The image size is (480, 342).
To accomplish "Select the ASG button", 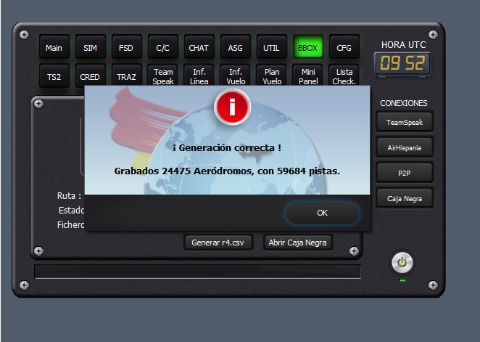I will 236,48.
